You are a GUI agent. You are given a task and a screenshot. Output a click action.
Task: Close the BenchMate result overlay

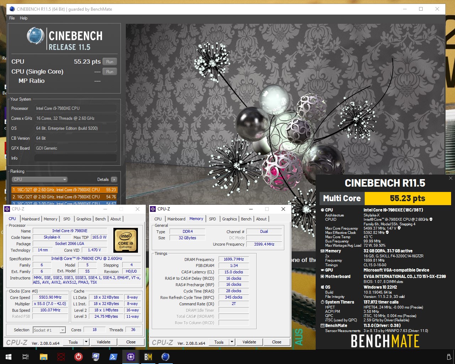click(450, 178)
